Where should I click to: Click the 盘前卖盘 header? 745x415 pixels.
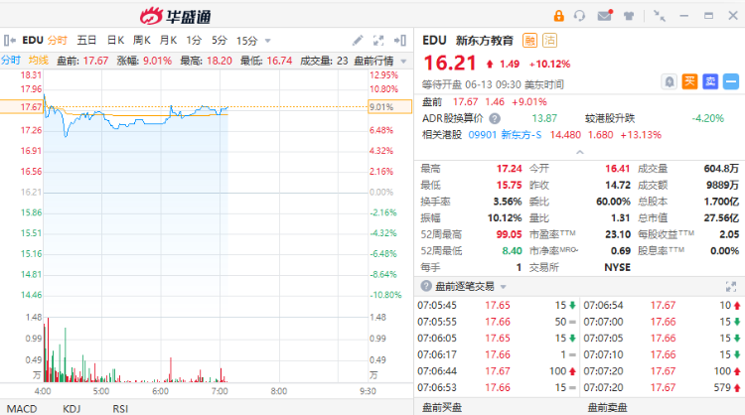pyautogui.click(x=607, y=408)
